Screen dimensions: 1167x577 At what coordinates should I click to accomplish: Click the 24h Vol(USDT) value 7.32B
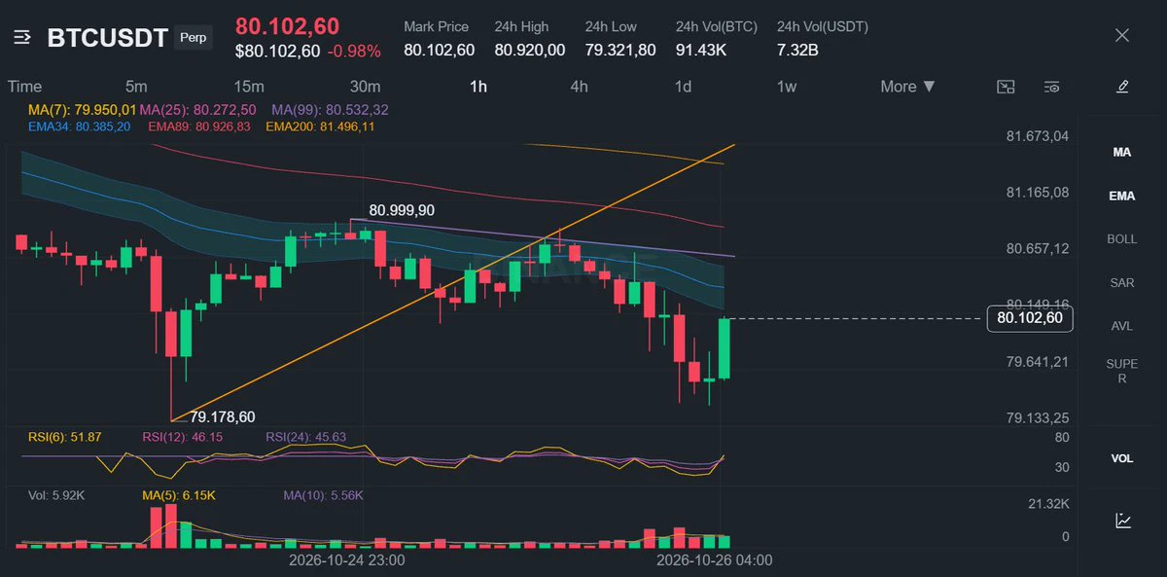coord(797,50)
